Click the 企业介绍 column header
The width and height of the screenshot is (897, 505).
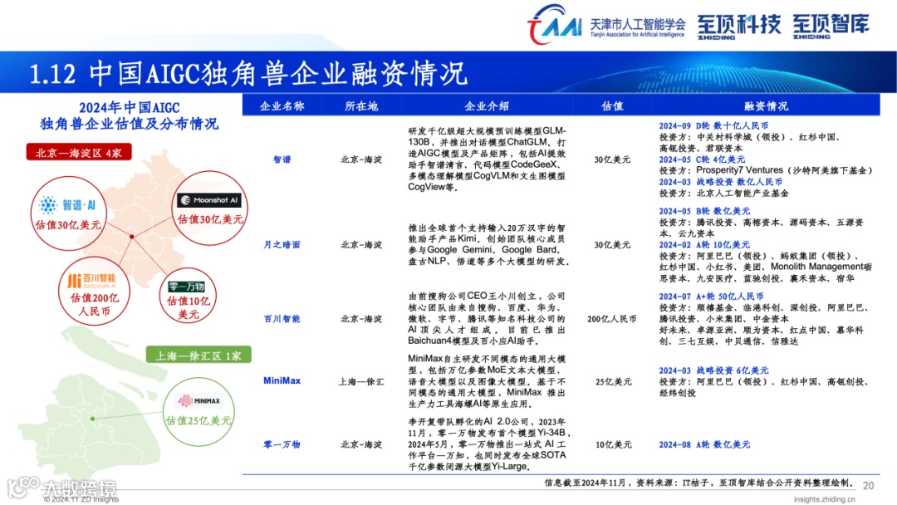click(486, 105)
